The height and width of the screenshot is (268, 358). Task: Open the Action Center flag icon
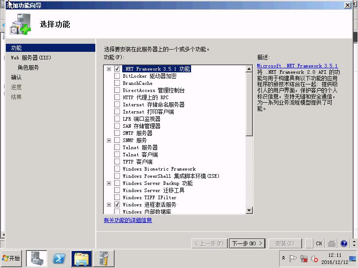click(293, 259)
